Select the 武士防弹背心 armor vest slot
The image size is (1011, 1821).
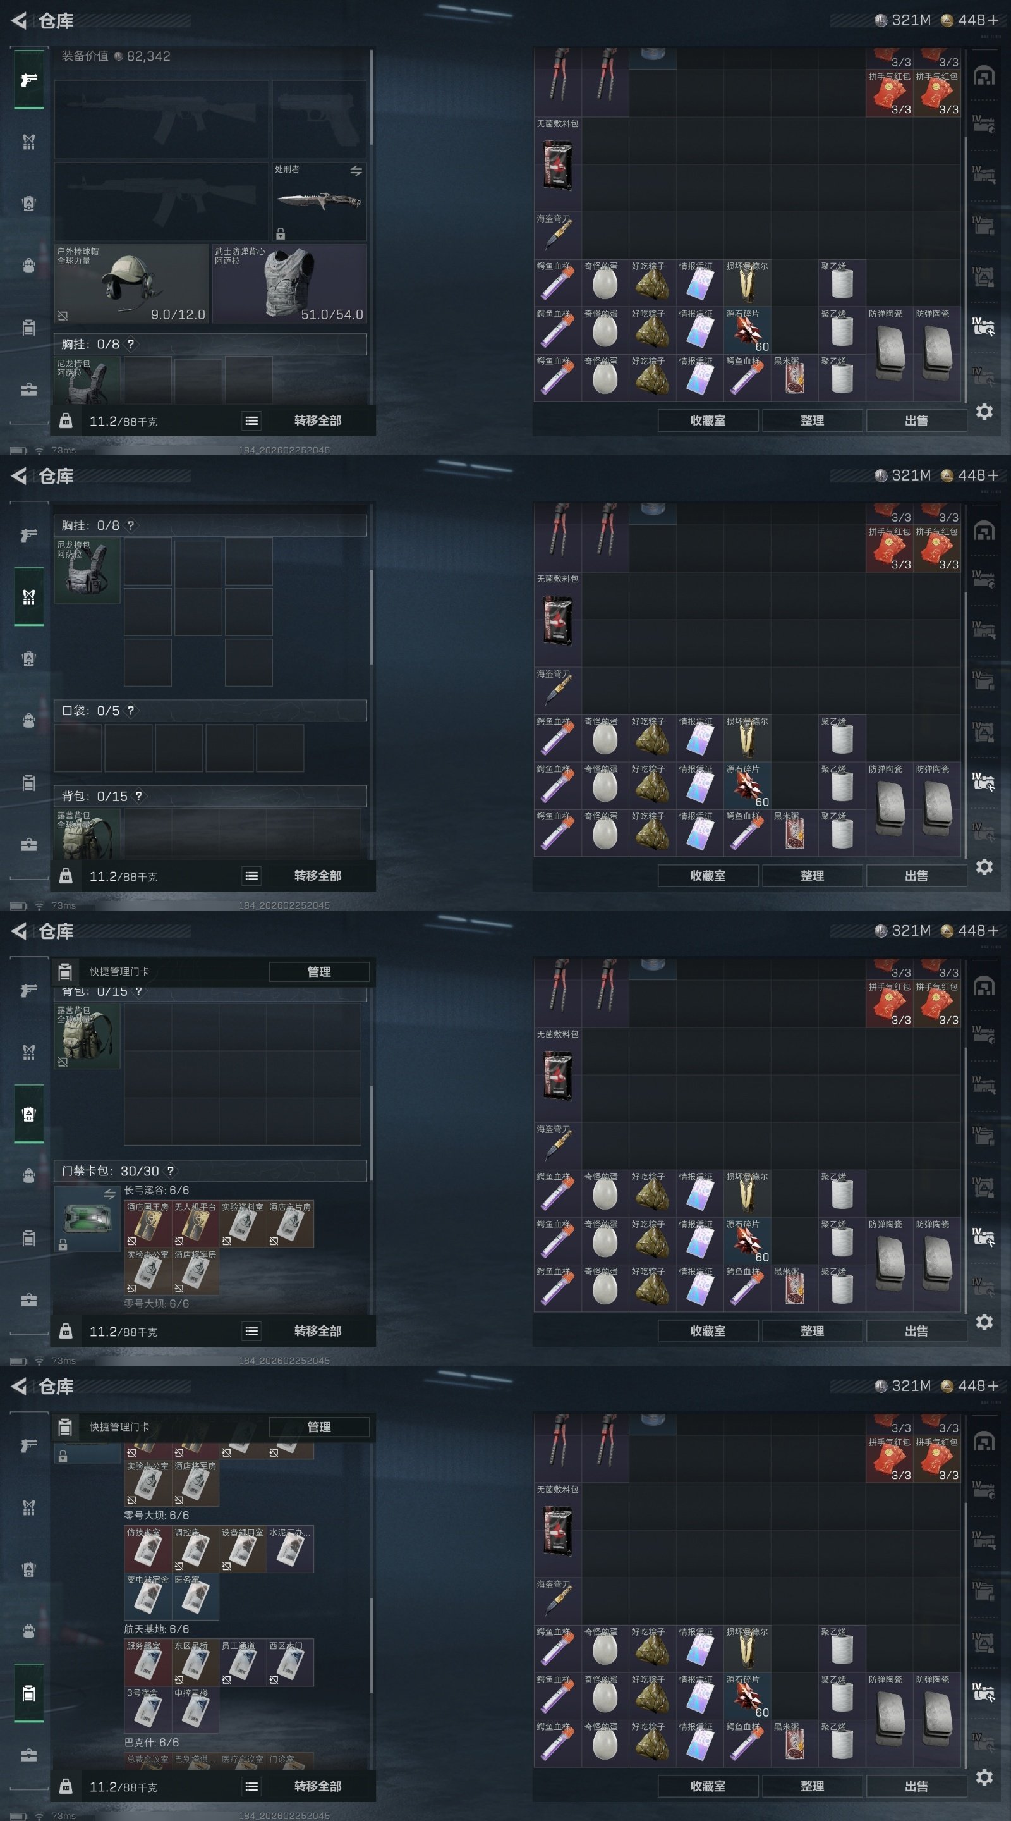pyautogui.click(x=289, y=284)
